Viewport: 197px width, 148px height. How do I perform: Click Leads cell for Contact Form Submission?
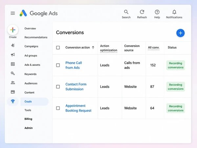105,86
